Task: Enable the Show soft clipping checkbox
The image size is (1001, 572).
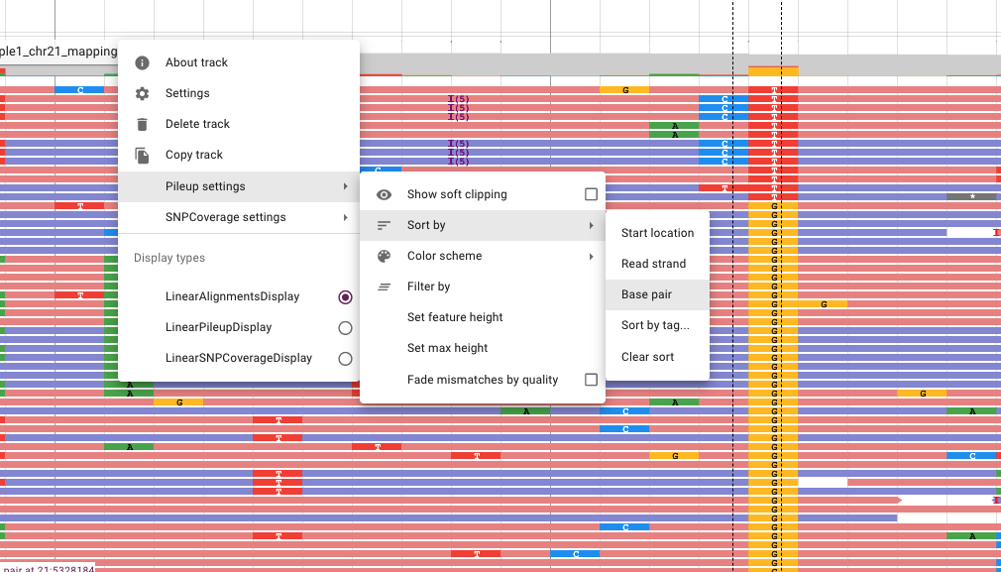Action: pos(591,194)
